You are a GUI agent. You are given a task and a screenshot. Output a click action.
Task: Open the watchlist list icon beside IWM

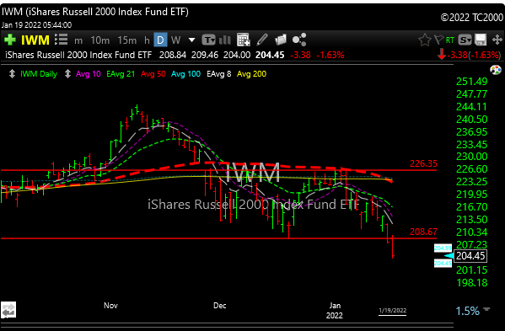pos(61,40)
